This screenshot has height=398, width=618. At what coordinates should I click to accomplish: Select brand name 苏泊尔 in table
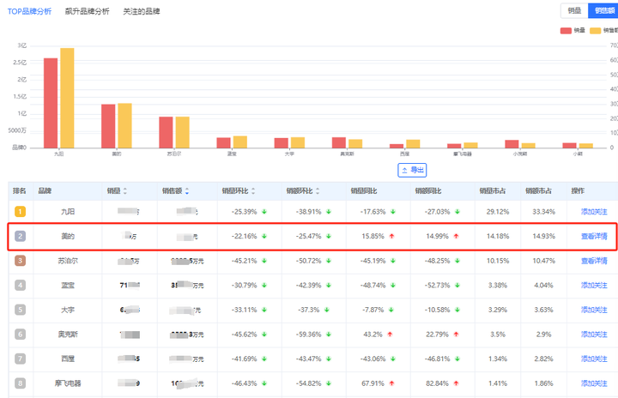(x=68, y=261)
